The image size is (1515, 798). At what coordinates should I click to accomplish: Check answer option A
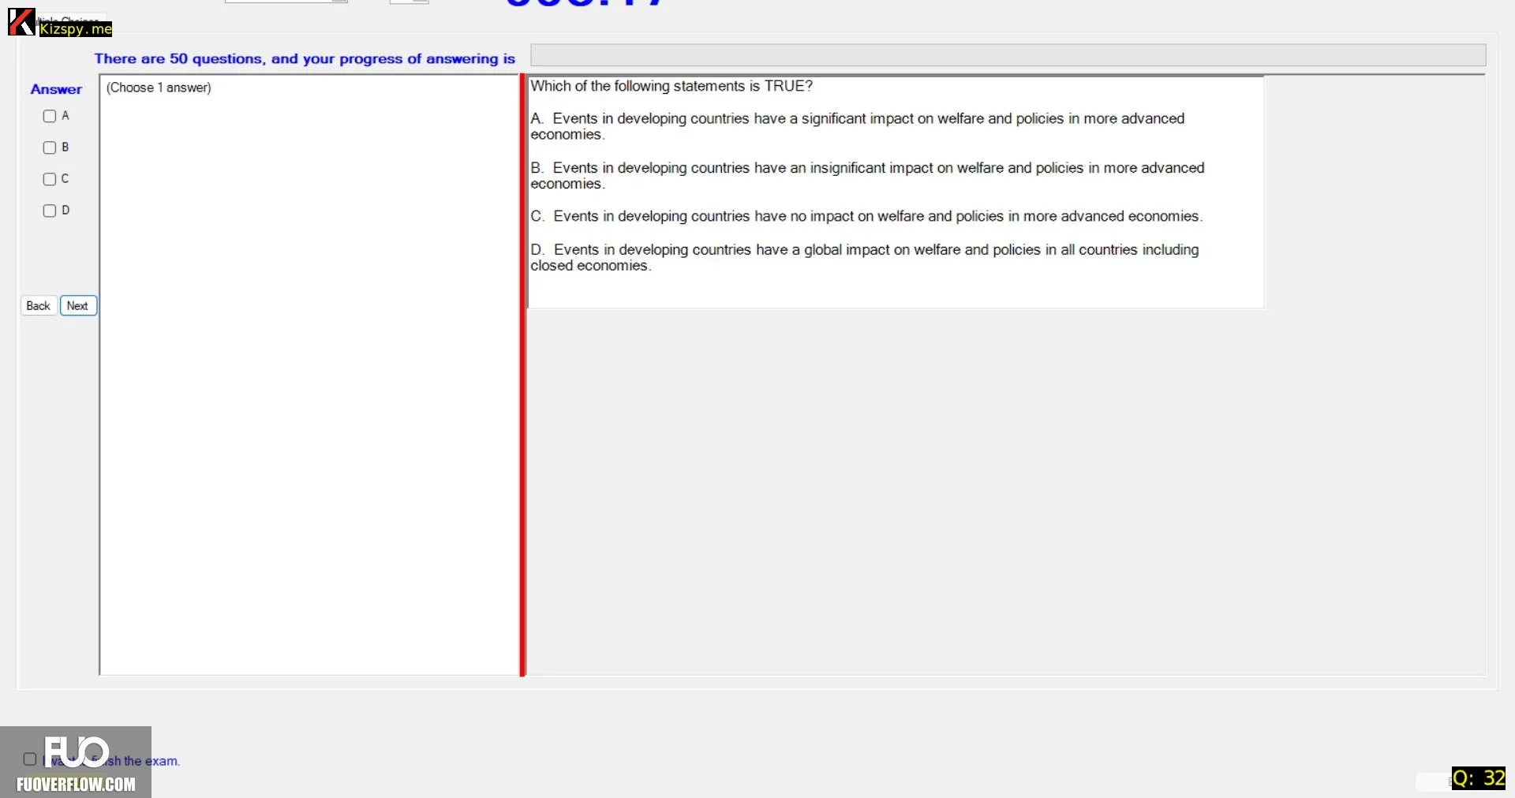(50, 116)
